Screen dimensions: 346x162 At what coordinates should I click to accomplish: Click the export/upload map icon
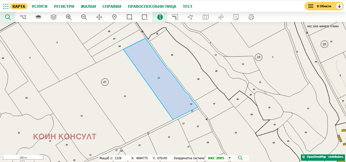[236, 17]
